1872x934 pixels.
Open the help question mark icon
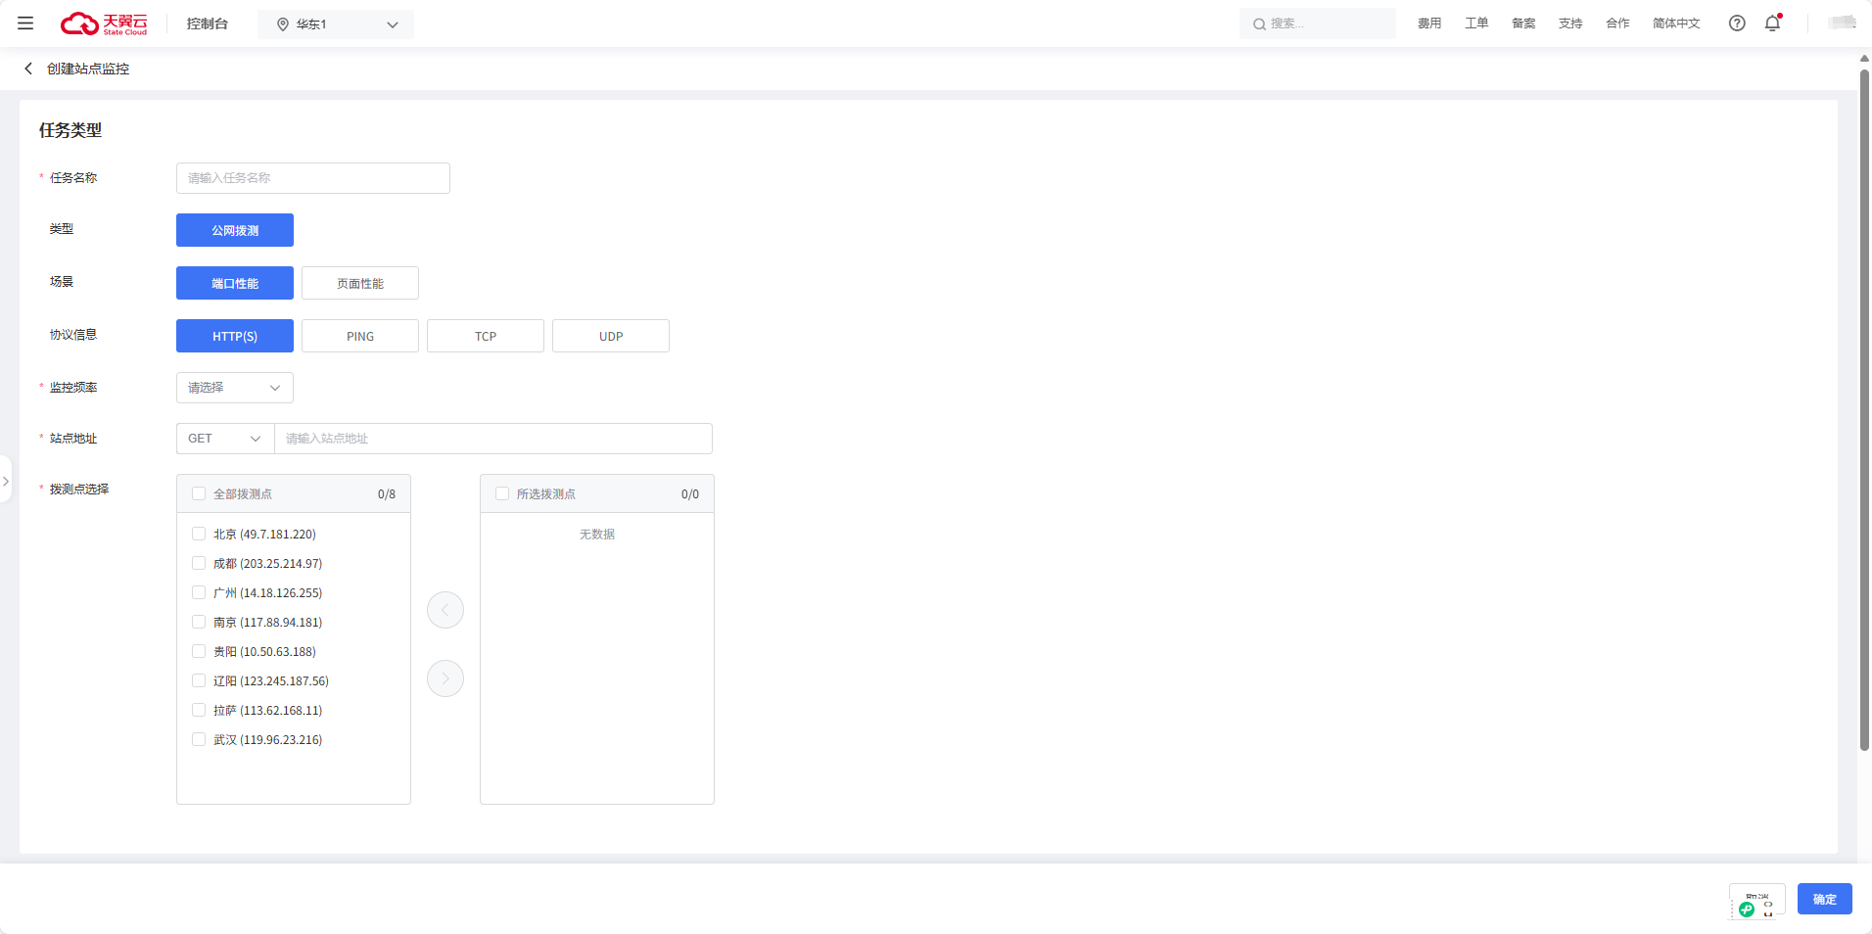[x=1737, y=23]
